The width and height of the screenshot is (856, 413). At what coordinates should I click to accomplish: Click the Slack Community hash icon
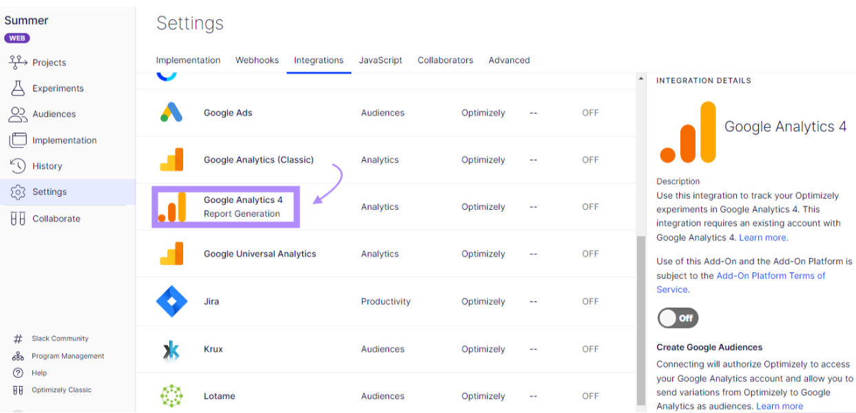tap(18, 339)
